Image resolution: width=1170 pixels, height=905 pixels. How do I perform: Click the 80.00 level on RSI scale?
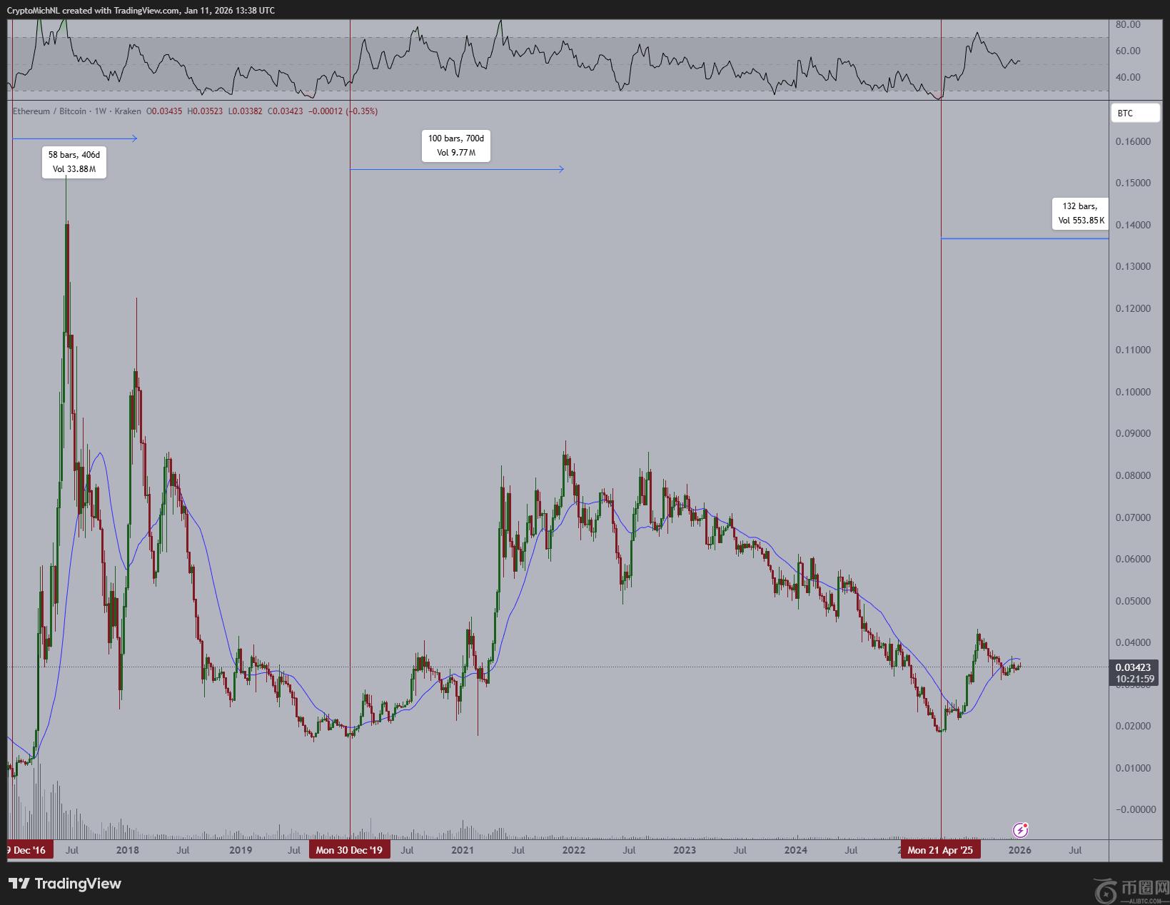[x=1128, y=24]
